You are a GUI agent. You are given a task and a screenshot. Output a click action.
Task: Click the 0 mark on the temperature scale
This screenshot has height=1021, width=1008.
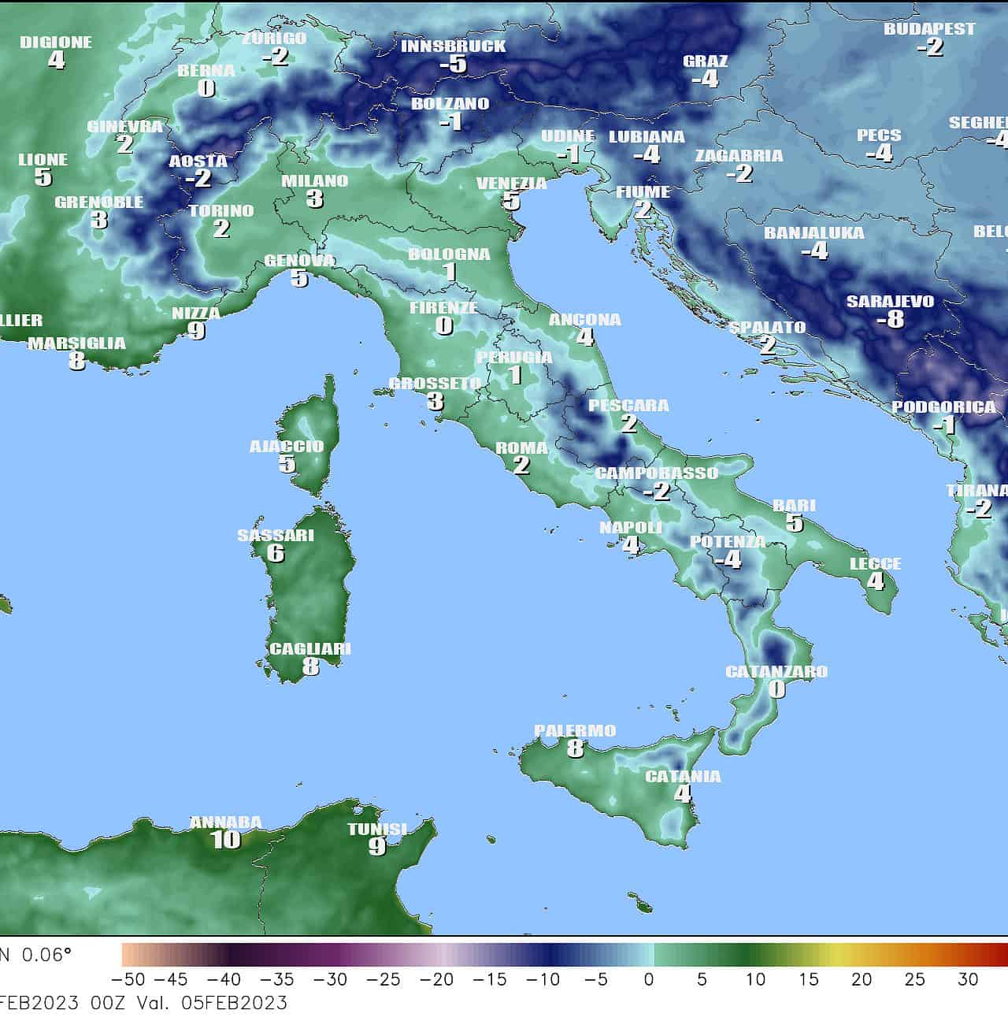(x=649, y=979)
